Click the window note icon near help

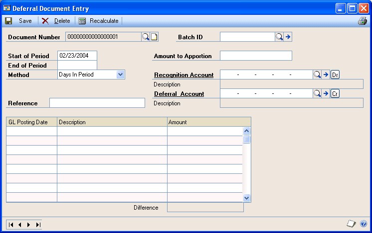(351, 223)
